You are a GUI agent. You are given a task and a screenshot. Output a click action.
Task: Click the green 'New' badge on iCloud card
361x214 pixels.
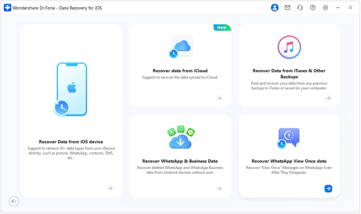pos(222,27)
